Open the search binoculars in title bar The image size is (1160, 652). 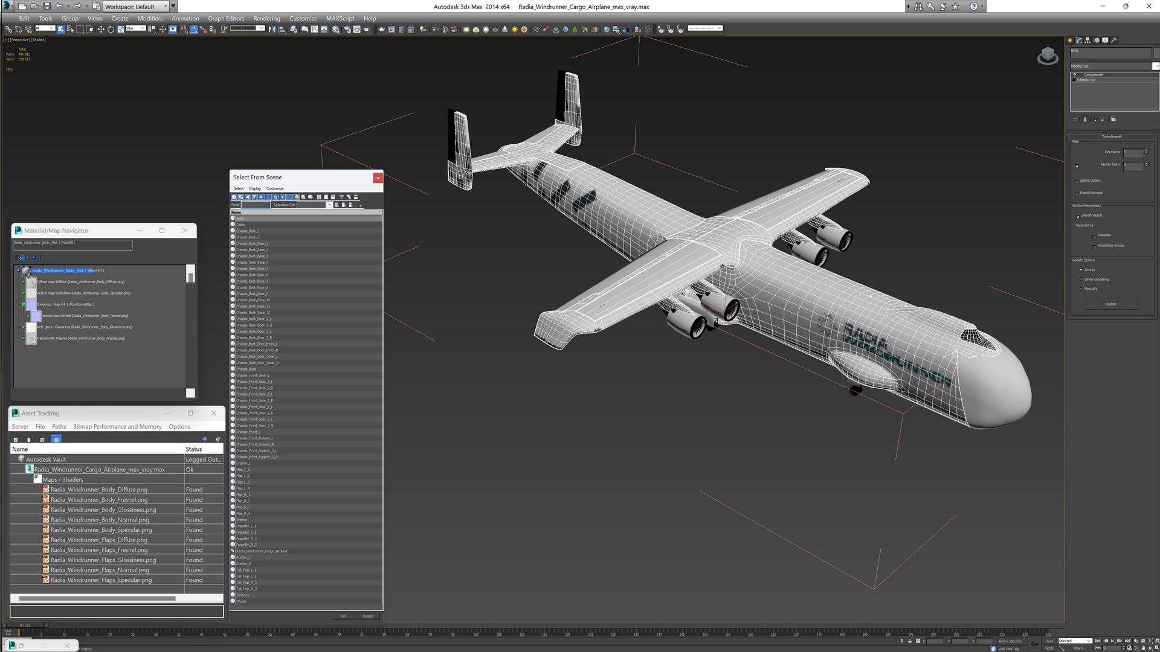coord(918,6)
